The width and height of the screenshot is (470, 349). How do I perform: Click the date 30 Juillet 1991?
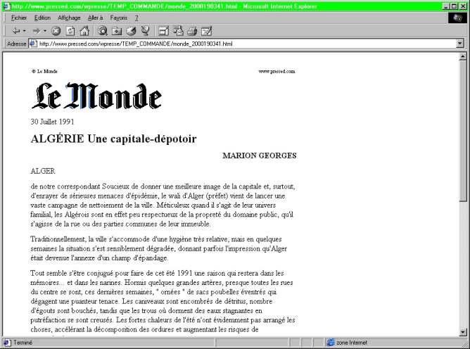click(52, 122)
